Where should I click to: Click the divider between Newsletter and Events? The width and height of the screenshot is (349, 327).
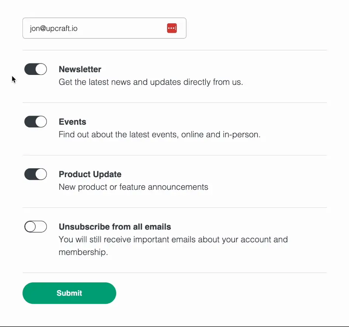[x=174, y=103]
